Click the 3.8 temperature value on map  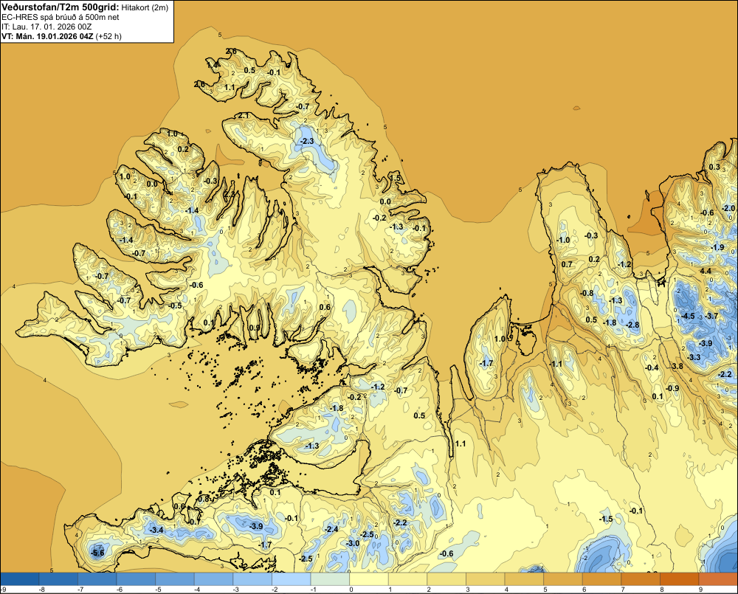click(x=677, y=366)
